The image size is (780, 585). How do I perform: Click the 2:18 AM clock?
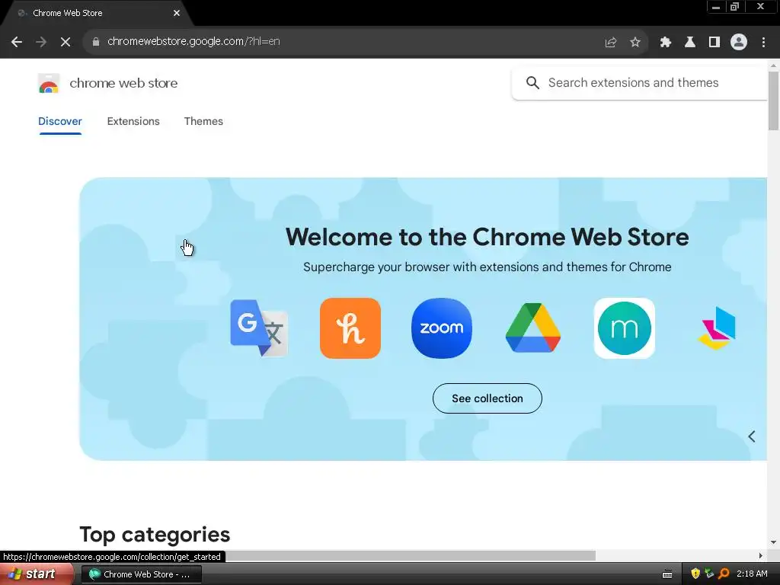[x=752, y=574]
